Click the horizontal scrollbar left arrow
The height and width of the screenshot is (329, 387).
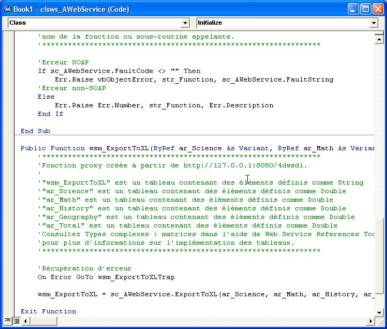[25, 320]
